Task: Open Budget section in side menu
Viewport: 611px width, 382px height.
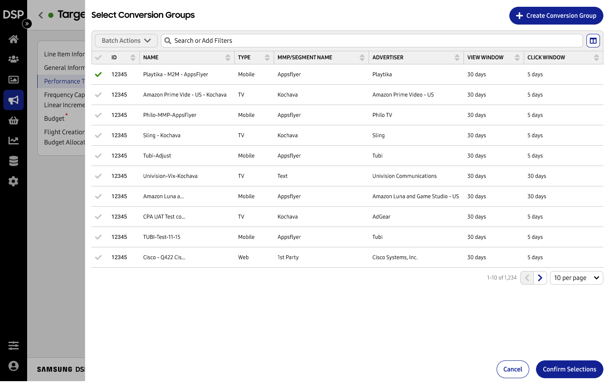Action: coord(54,119)
